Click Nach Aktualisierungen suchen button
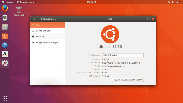Screen dimensions: 183x103 coord(128,80)
